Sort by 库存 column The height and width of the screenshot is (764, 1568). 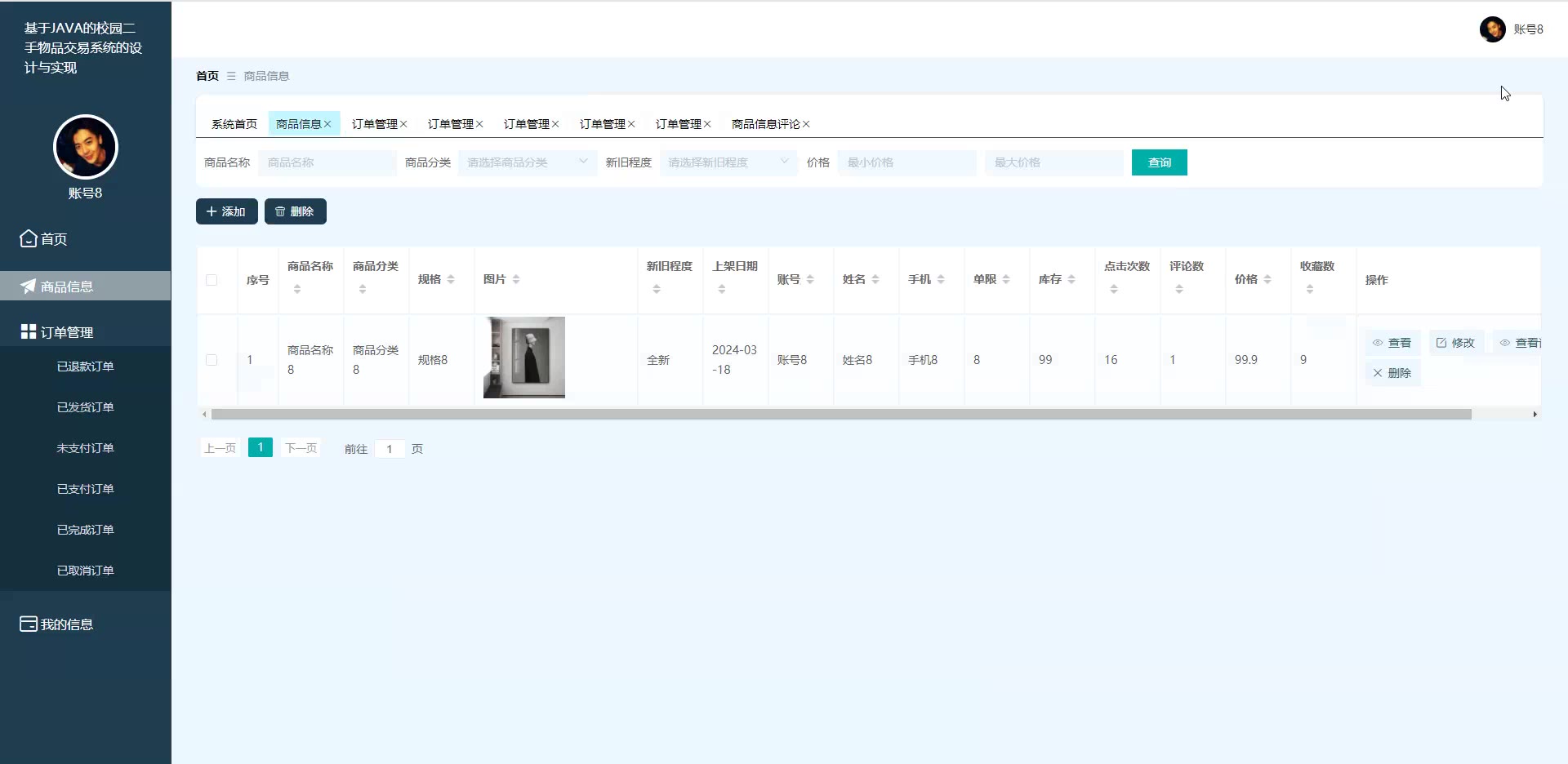coord(1071,279)
